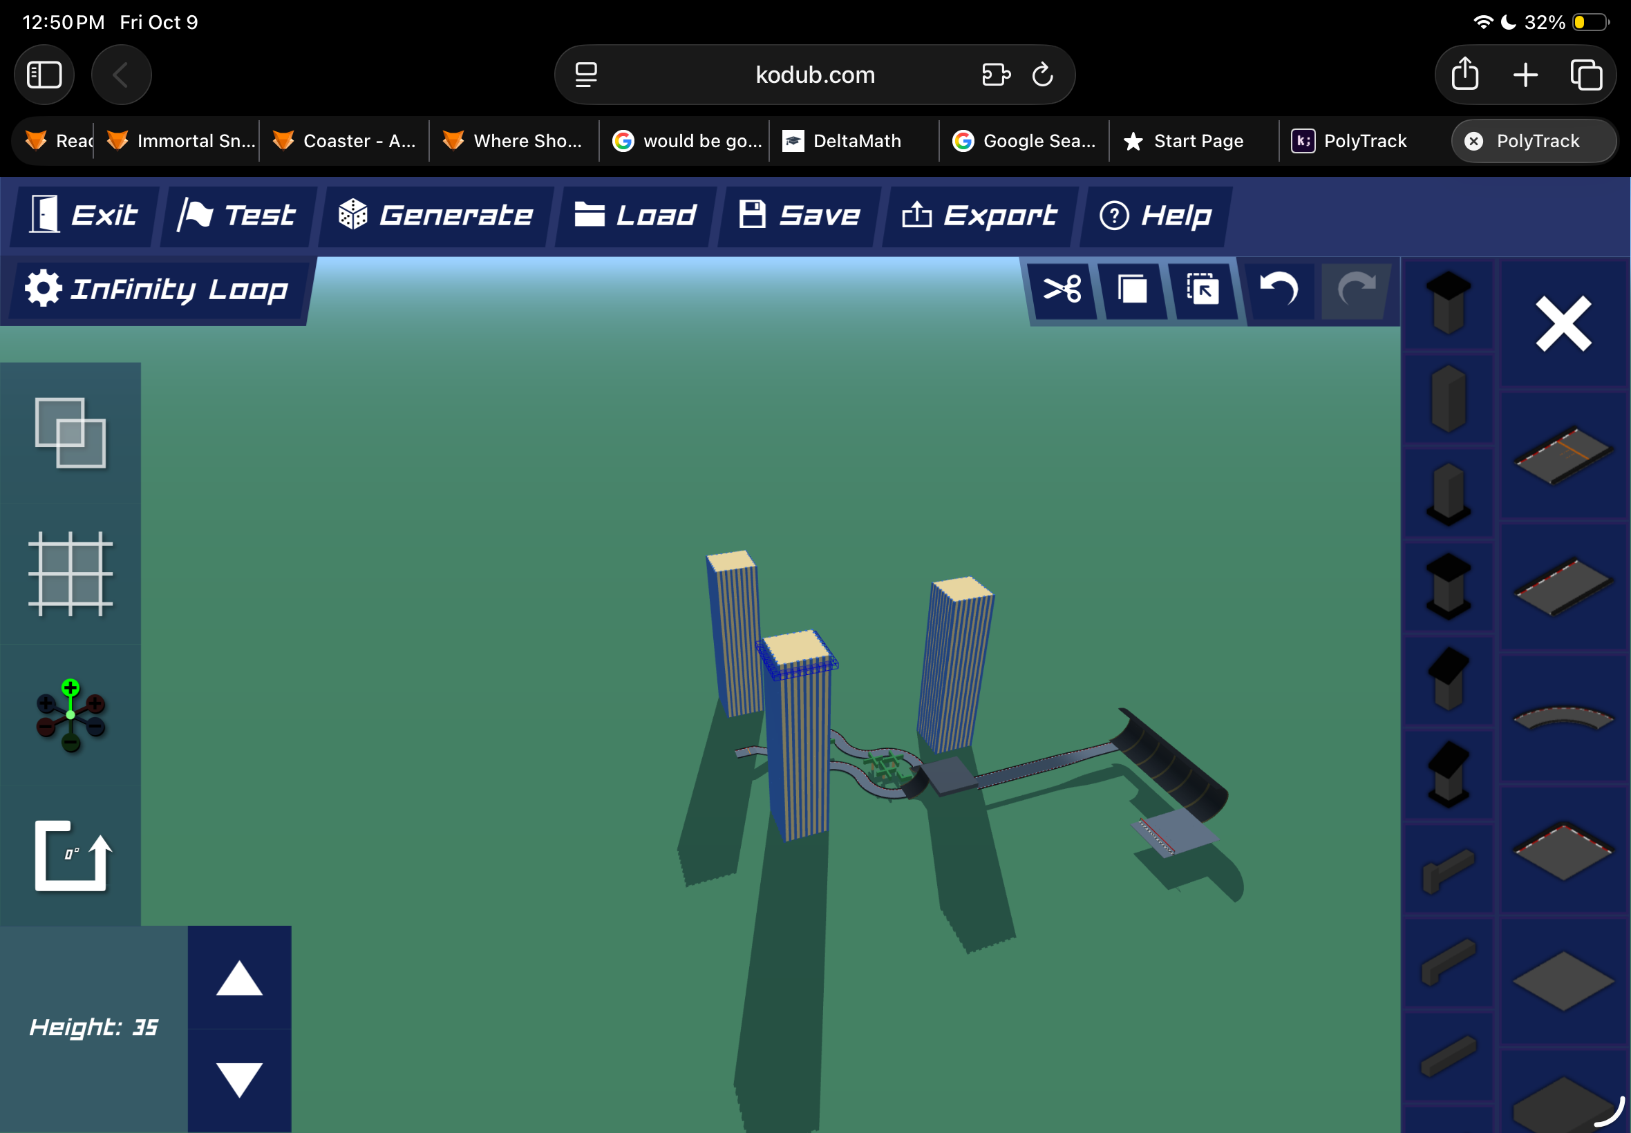The height and width of the screenshot is (1133, 1631).
Task: Toggle the overlapping squares overlap mode
Action: point(70,433)
